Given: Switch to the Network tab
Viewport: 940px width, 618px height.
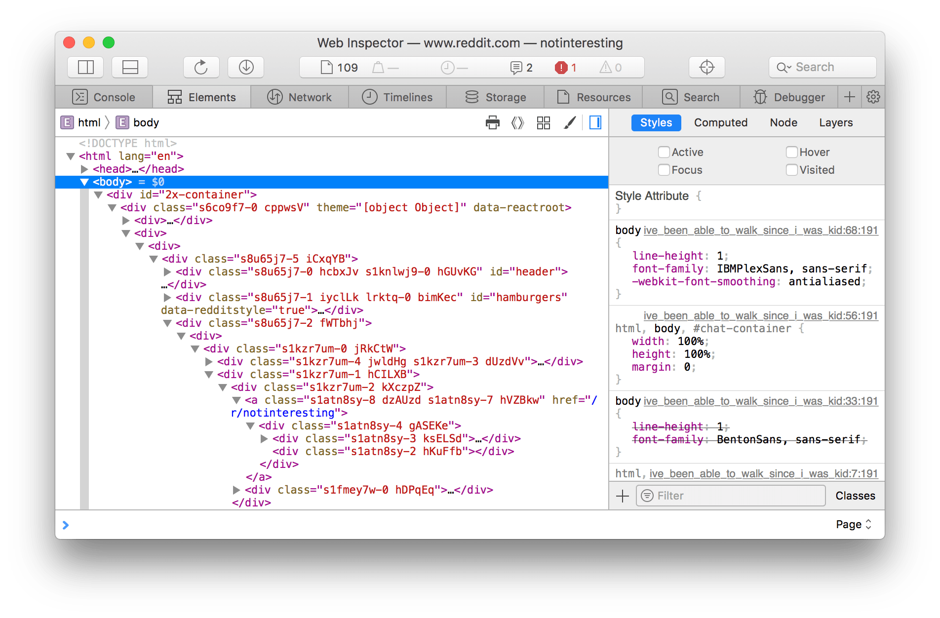Looking at the screenshot, I should point(300,97).
